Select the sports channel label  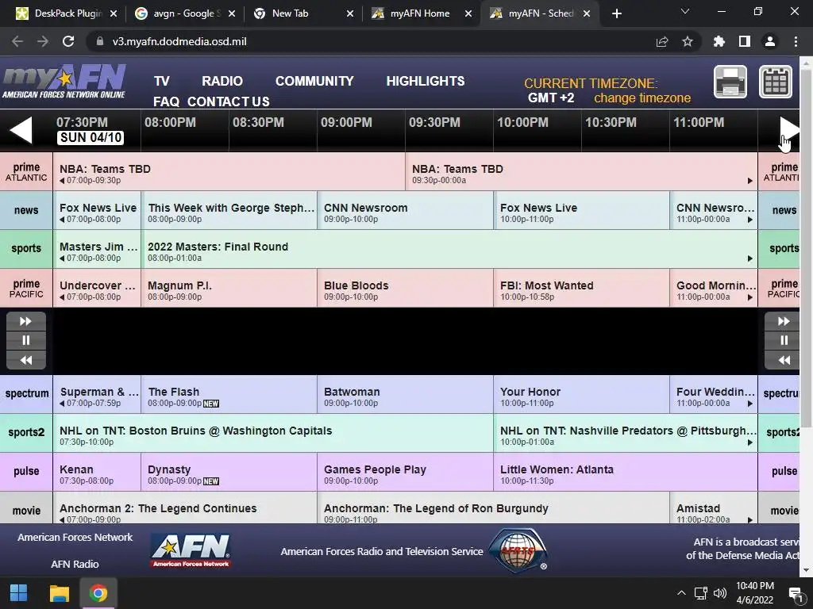tap(26, 248)
